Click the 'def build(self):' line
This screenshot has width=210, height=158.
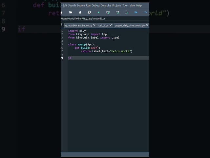point(87,48)
